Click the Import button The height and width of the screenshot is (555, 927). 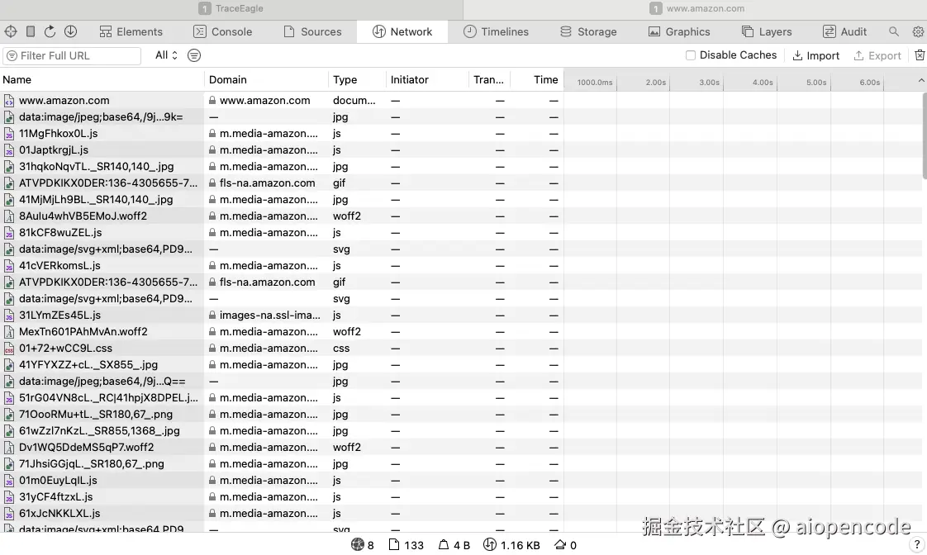point(815,55)
